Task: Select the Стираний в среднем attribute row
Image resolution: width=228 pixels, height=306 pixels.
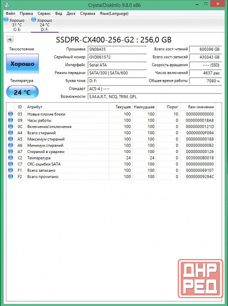Action: 111,152
